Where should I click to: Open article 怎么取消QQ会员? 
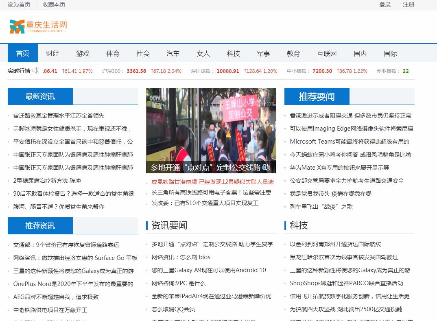(x=173, y=309)
